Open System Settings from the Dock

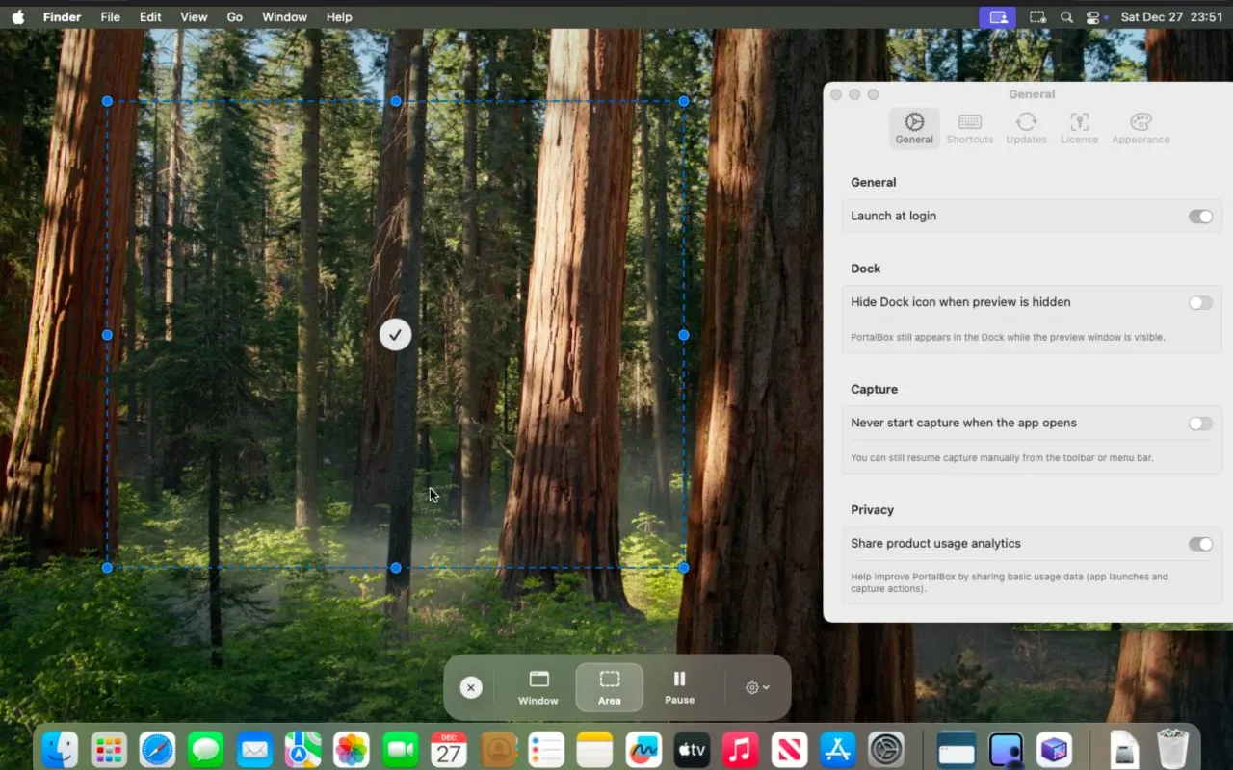click(x=886, y=749)
